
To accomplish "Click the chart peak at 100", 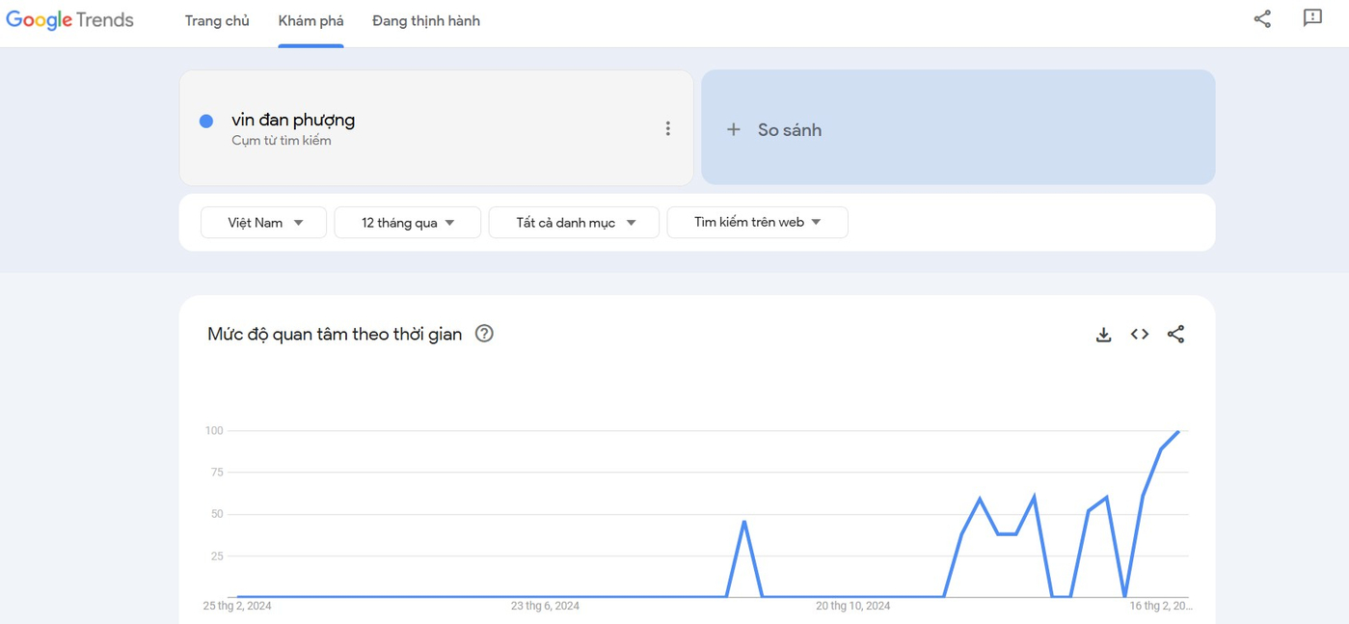I will [x=1178, y=431].
